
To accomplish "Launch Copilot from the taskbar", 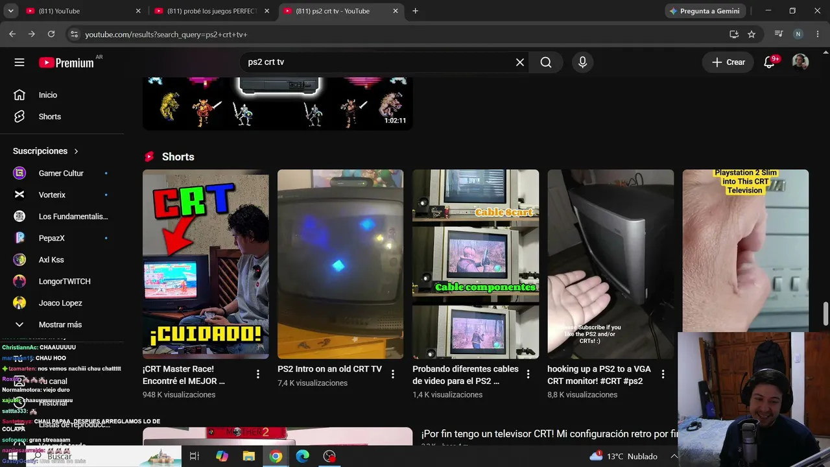I will pyautogui.click(x=222, y=456).
